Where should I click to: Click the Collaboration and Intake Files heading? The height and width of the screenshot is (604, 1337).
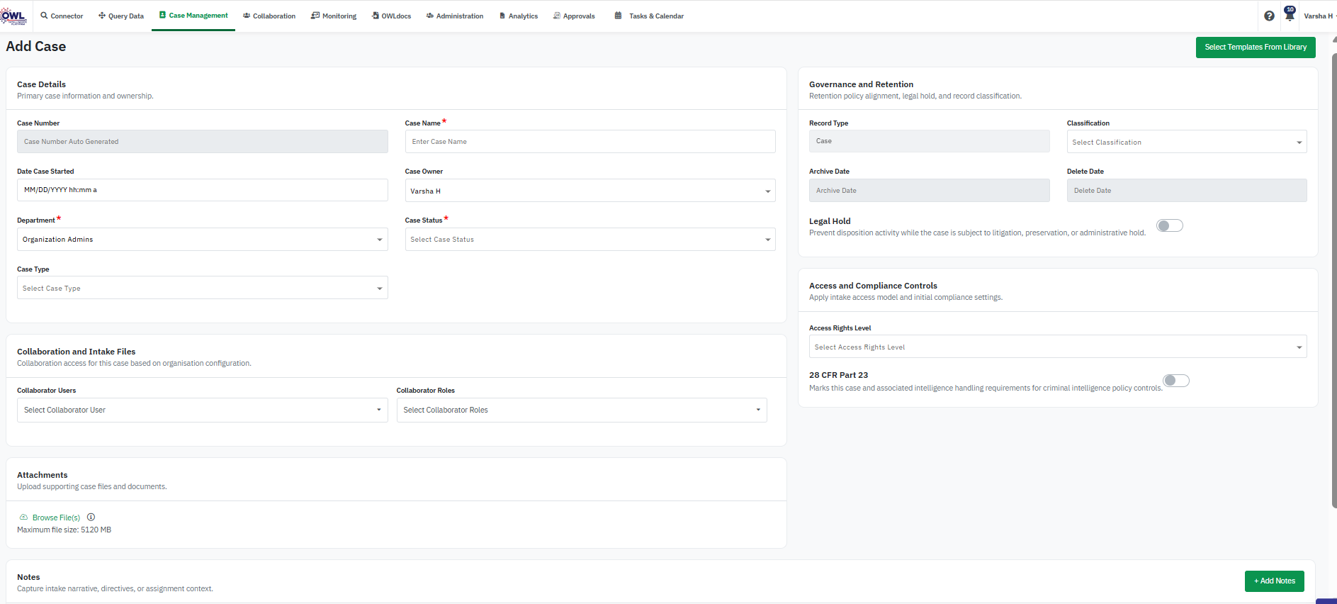tap(76, 352)
